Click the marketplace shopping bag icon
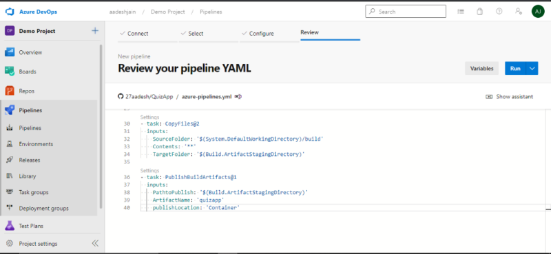 [479, 12]
